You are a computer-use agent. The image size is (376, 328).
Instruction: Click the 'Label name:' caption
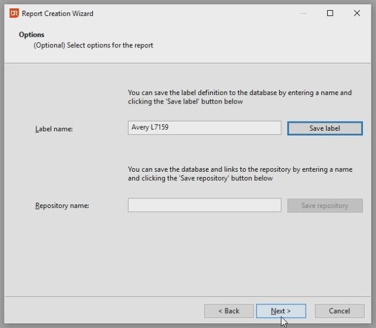(x=54, y=128)
